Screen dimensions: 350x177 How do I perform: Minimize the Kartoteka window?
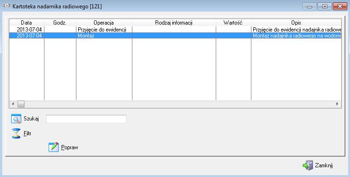[309, 6]
